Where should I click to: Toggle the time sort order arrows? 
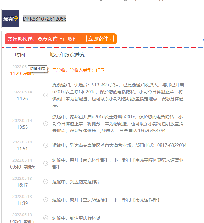[x=29, y=54]
